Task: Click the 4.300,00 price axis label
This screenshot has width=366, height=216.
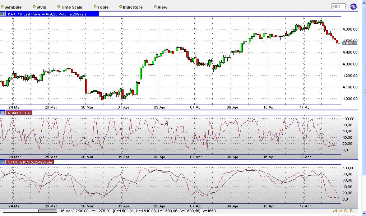Action: [x=350, y=64]
